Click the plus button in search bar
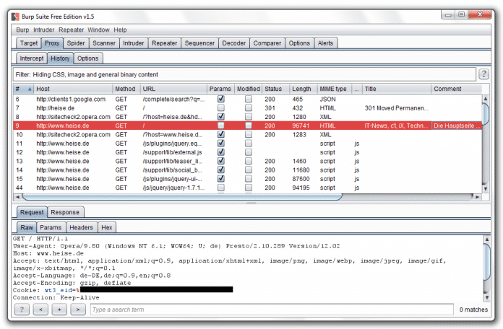Viewport: 503px width, 329px height. (x=59, y=310)
